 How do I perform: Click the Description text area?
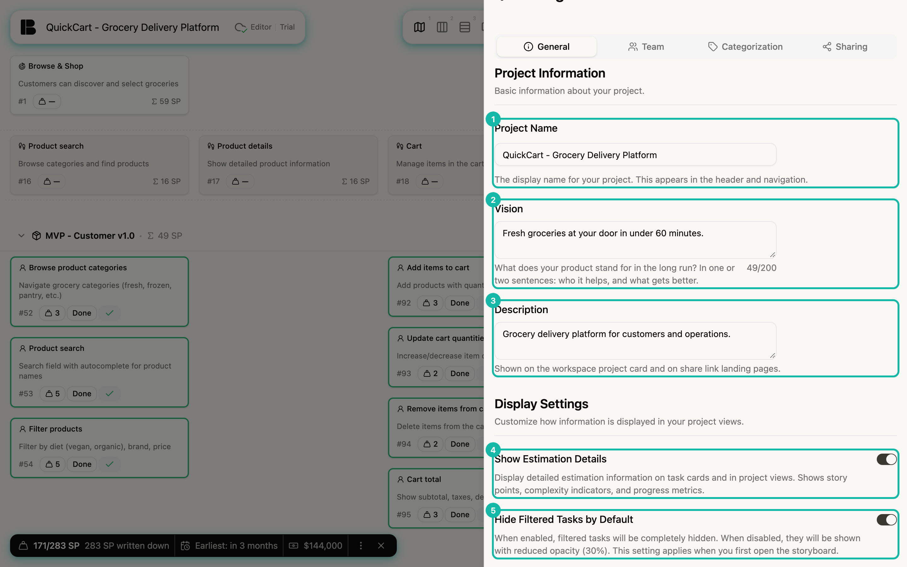point(635,341)
